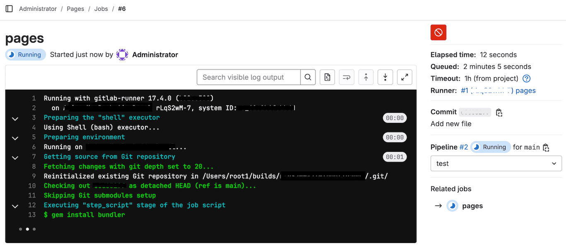Copy the main branch reference
The width and height of the screenshot is (566, 250).
click(x=545, y=147)
